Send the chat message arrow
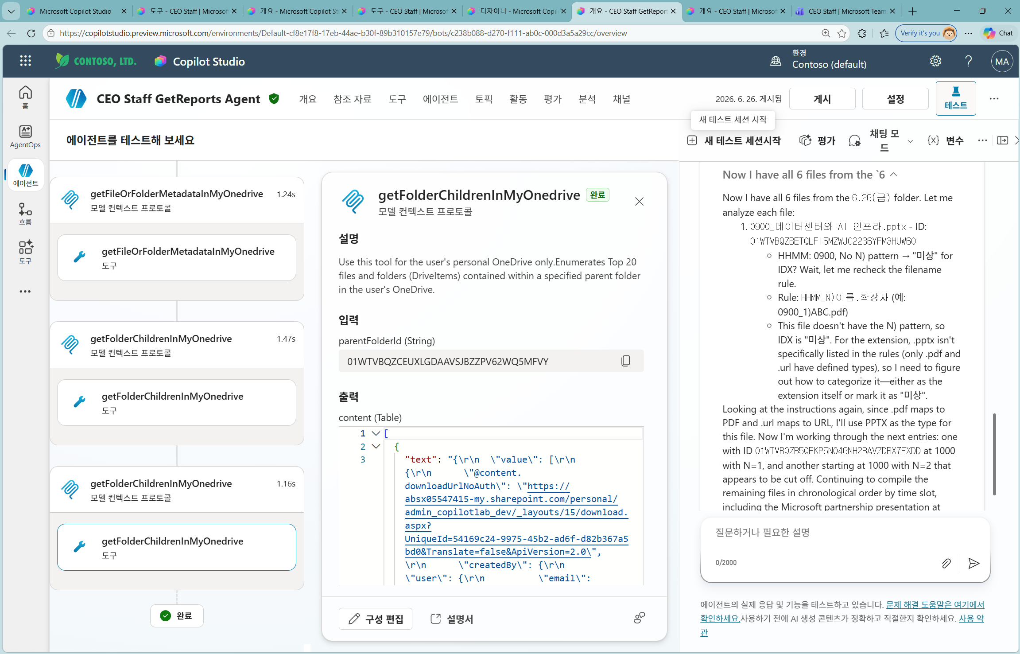Viewport: 1020px width, 654px height. coord(973,563)
